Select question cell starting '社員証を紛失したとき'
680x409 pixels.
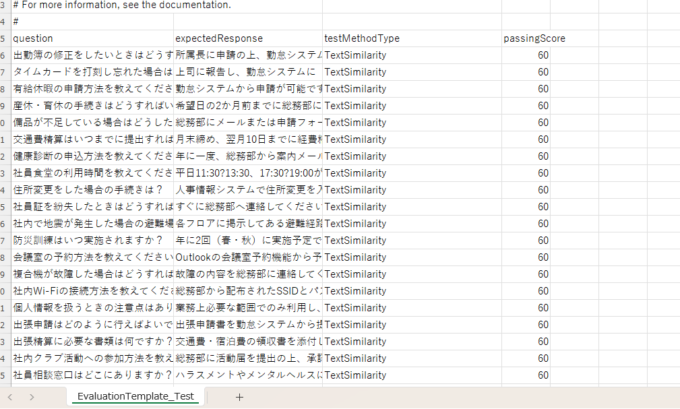[92, 207]
